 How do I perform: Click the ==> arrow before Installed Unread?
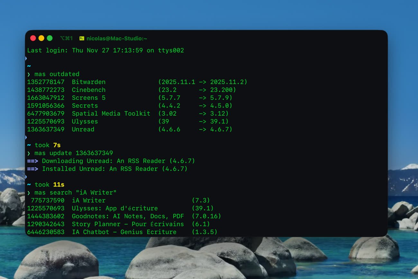click(x=32, y=169)
